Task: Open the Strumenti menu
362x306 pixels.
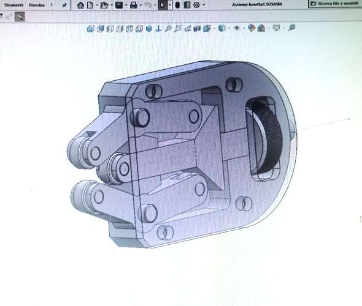Action: click(13, 5)
